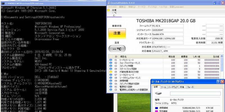Click the 対応機能 field S.M.A.R.T., APM

(188, 51)
